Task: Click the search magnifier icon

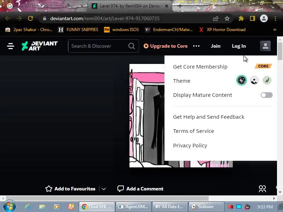Action: (x=132, y=46)
